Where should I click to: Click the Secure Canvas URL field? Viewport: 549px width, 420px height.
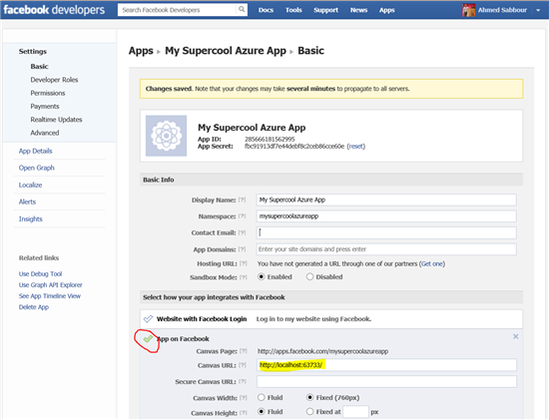click(386, 381)
